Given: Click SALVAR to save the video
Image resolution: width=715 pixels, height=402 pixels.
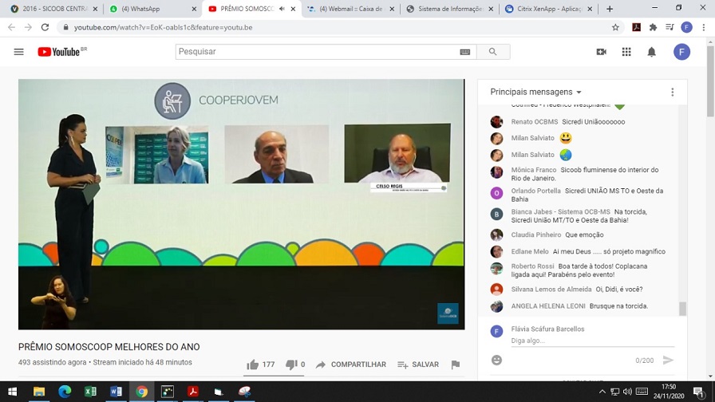Looking at the screenshot, I should point(418,365).
